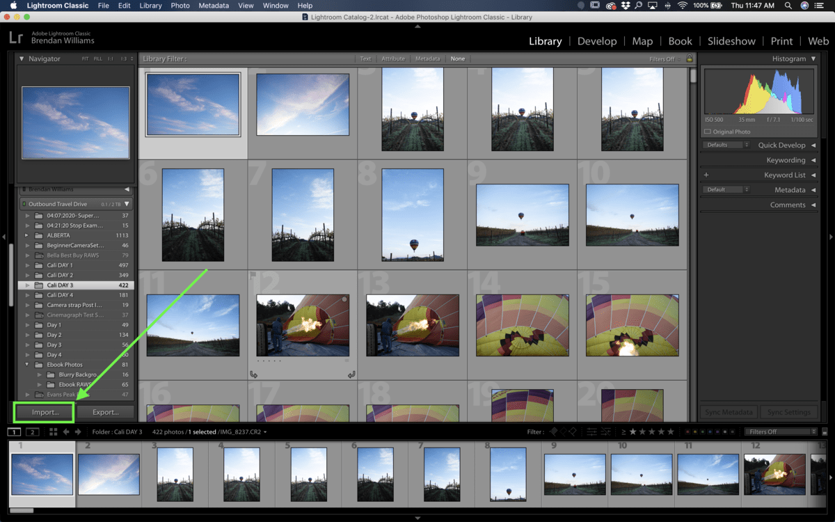Open Dropbox from the macOS menu bar
The width and height of the screenshot is (835, 522).
click(x=626, y=6)
